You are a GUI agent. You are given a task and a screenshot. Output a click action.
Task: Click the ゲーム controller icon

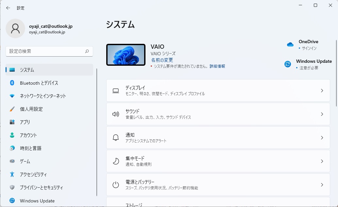[x=12, y=161]
